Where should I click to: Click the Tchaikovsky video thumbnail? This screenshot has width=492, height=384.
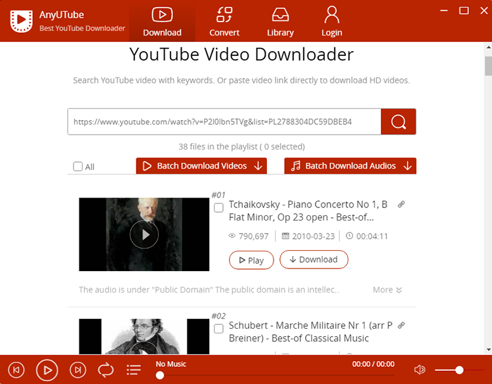click(144, 234)
